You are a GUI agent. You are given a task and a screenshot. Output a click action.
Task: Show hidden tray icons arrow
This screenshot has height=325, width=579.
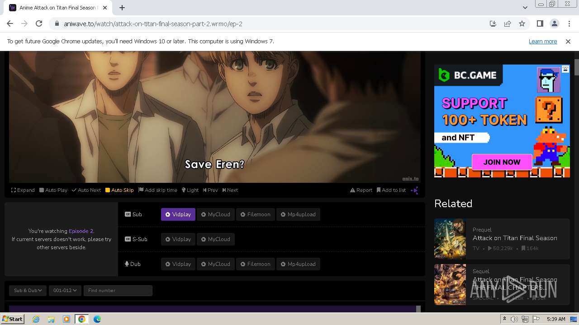click(504, 319)
